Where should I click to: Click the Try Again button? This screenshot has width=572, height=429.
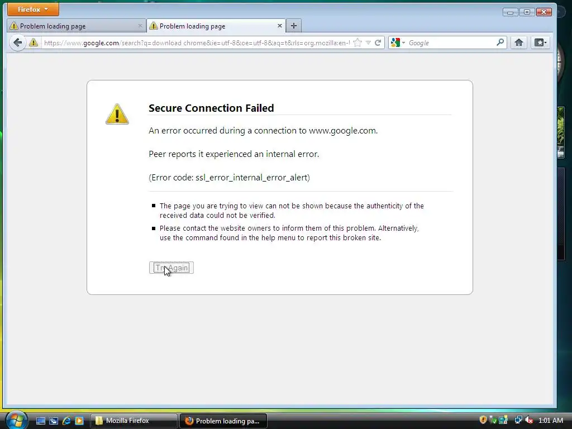click(x=171, y=268)
